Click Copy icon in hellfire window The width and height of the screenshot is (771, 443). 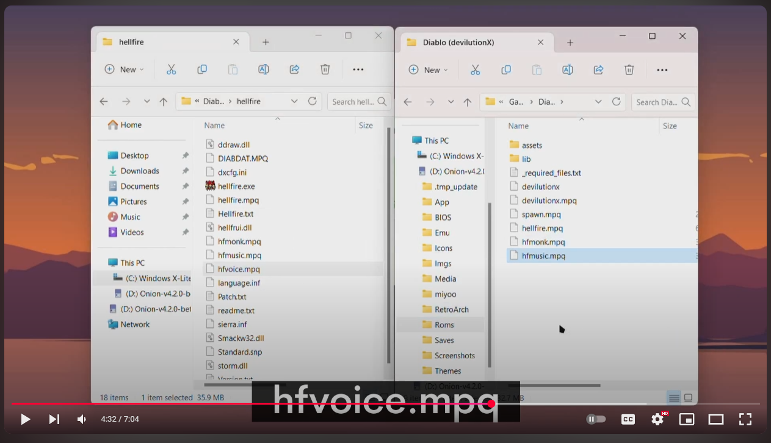click(202, 69)
